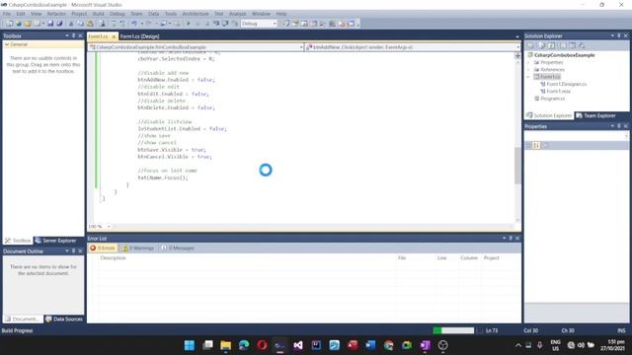The height and width of the screenshot is (355, 632).
Task: Click the Save All toolbar icon
Action: (x=59, y=24)
